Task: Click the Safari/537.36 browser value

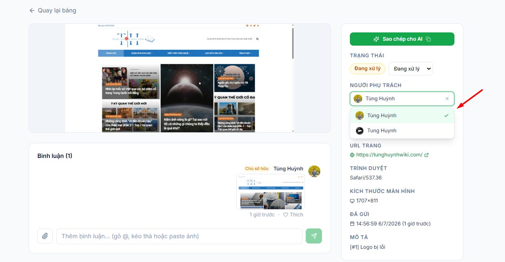Action: (x=366, y=178)
